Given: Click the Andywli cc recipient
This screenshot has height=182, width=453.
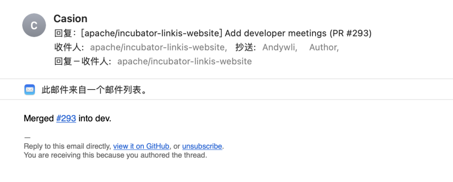Looking at the screenshot, I should [279, 47].
